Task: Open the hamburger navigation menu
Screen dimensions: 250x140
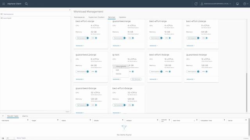Action: [4, 4]
